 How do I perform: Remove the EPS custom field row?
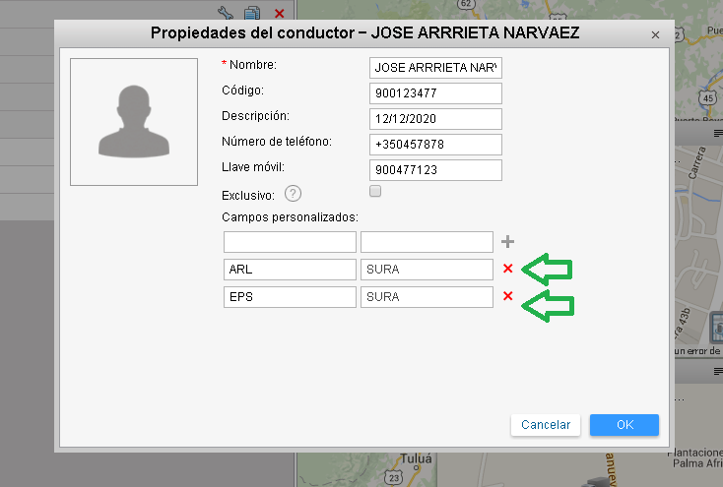click(508, 297)
